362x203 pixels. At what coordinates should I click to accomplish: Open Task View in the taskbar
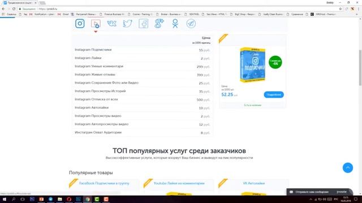pos(23,199)
